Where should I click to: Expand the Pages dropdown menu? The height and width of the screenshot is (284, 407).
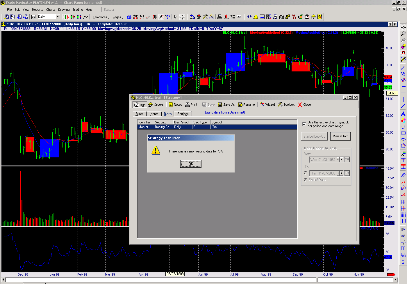pos(118,17)
